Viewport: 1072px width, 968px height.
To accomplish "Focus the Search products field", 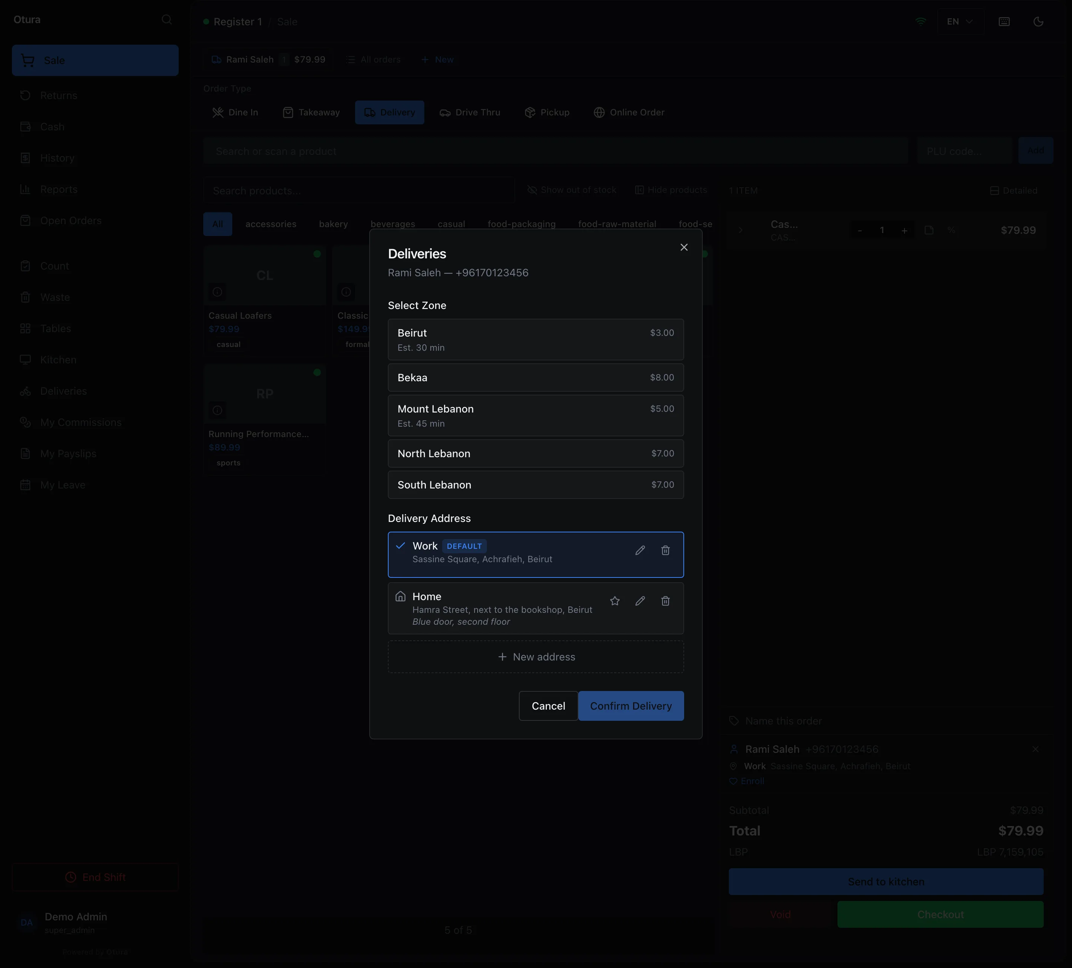I will pyautogui.click(x=359, y=190).
